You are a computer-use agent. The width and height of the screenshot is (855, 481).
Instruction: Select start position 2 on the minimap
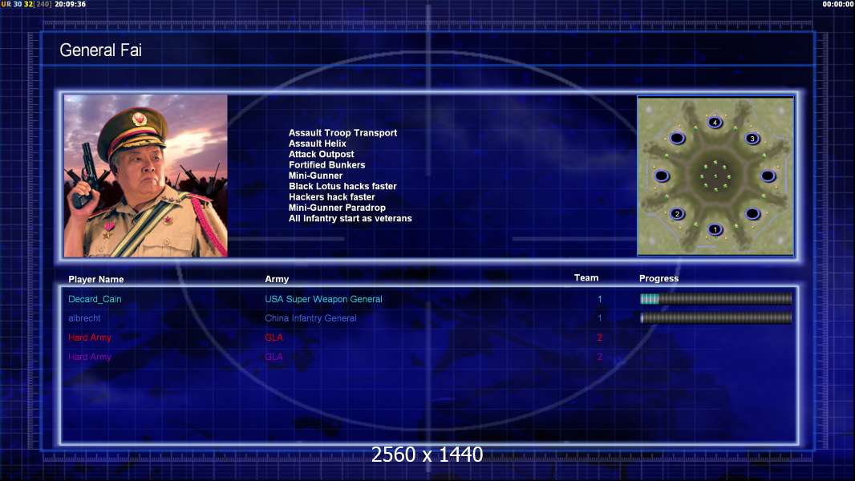click(x=677, y=213)
